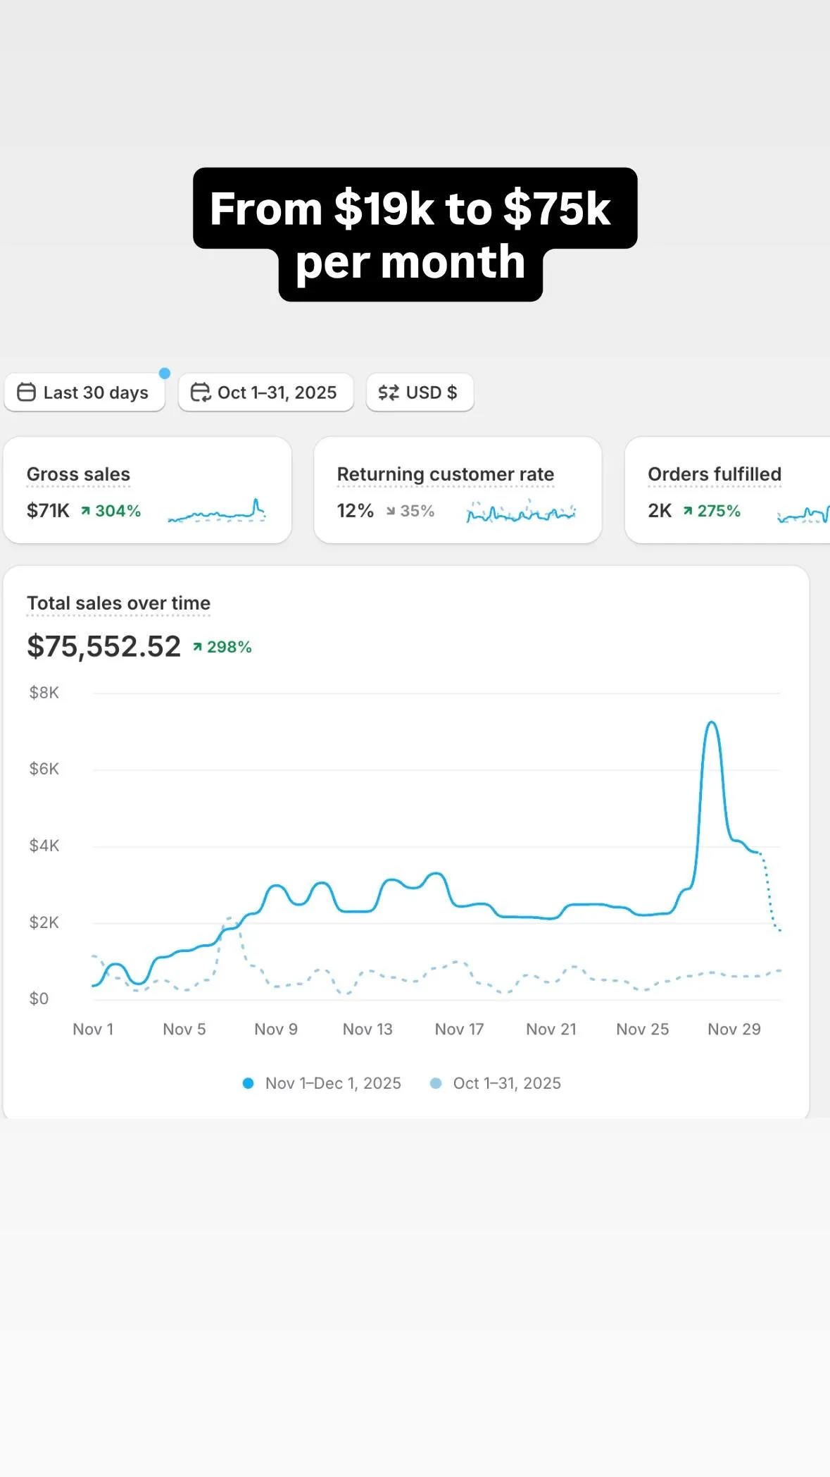Viewport: 830px width, 1477px height.
Task: Open the USD $ currency selector
Action: tap(420, 393)
